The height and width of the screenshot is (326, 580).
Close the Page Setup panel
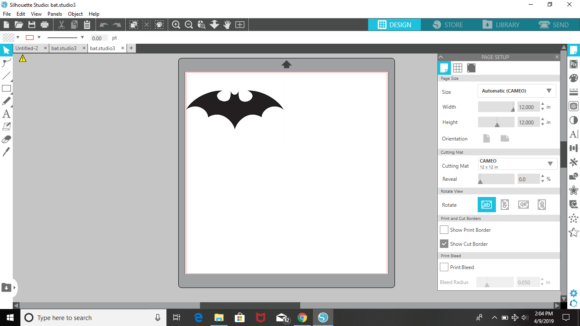coord(557,57)
